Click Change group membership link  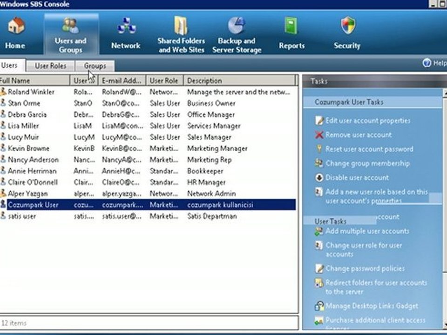point(368,163)
